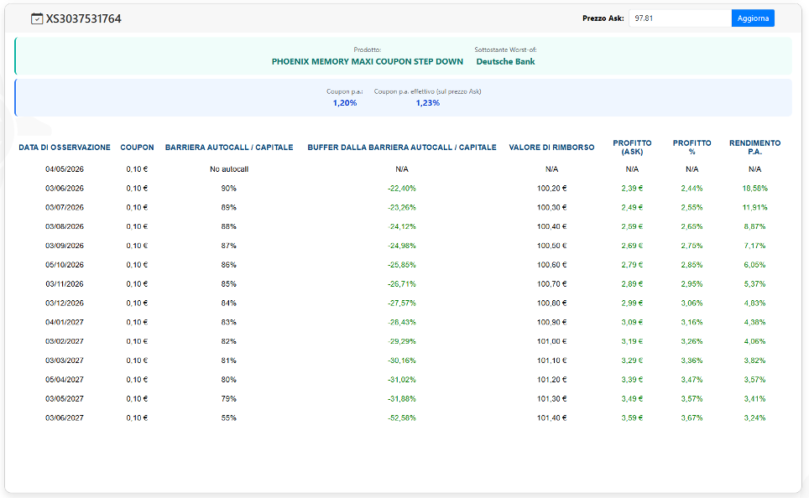This screenshot has height=498, width=809.
Task: Click the Valore di Rimborso column header
Action: pyautogui.click(x=551, y=148)
